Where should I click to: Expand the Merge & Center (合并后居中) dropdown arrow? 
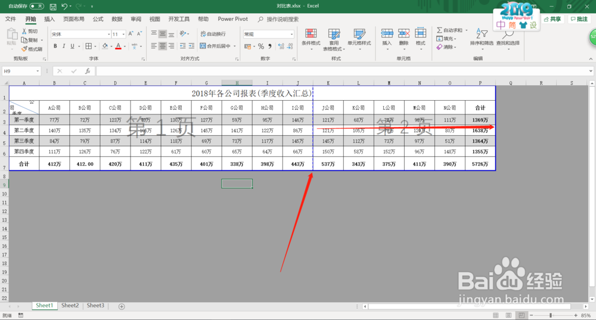point(234,46)
